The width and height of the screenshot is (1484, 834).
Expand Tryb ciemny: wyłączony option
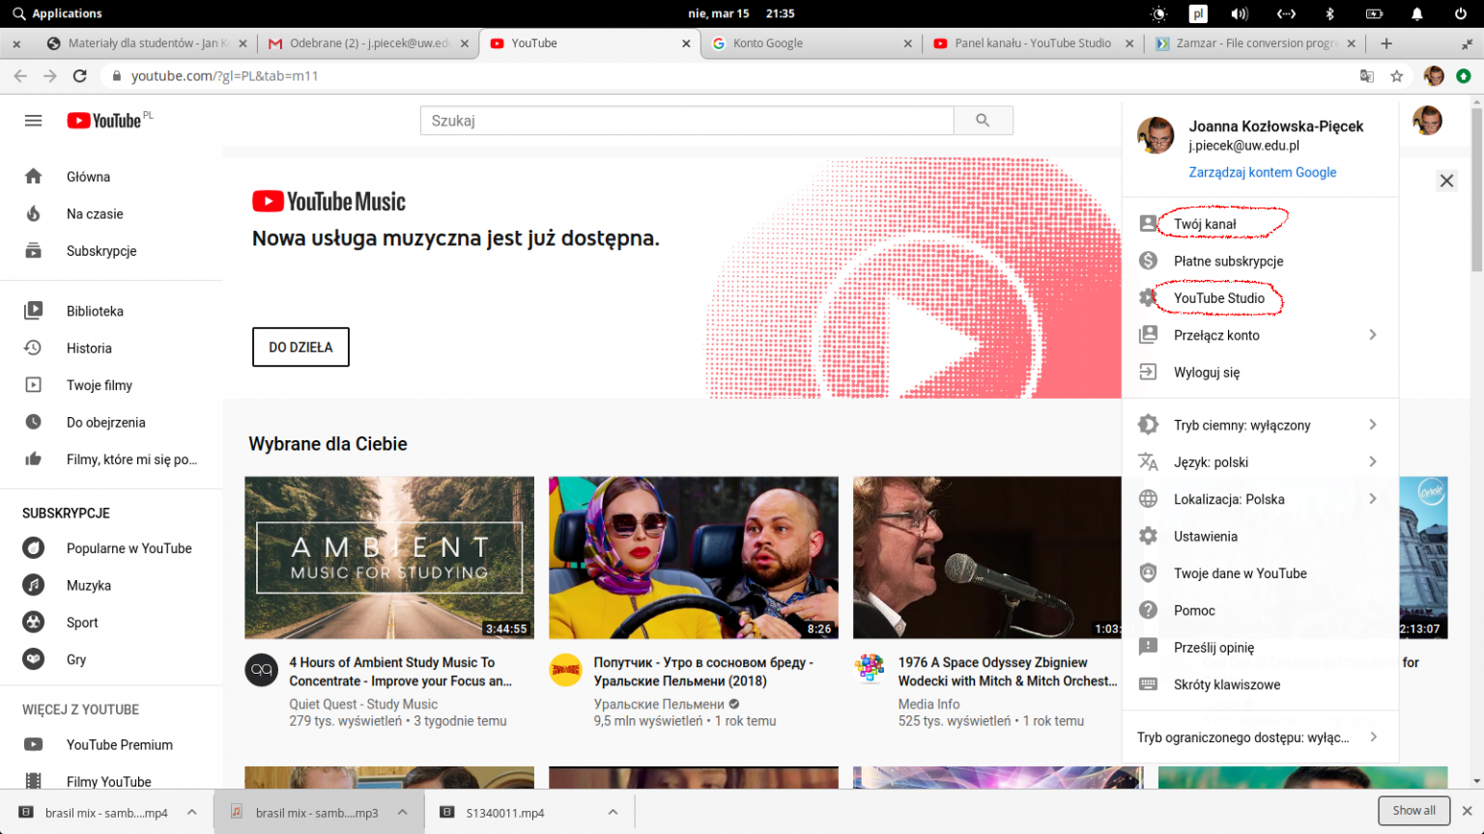pos(1261,425)
